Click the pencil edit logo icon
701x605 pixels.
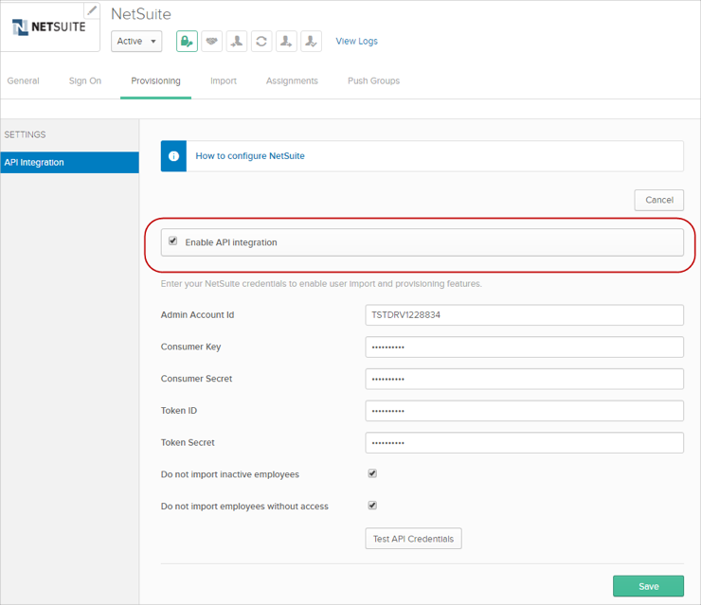tap(92, 10)
